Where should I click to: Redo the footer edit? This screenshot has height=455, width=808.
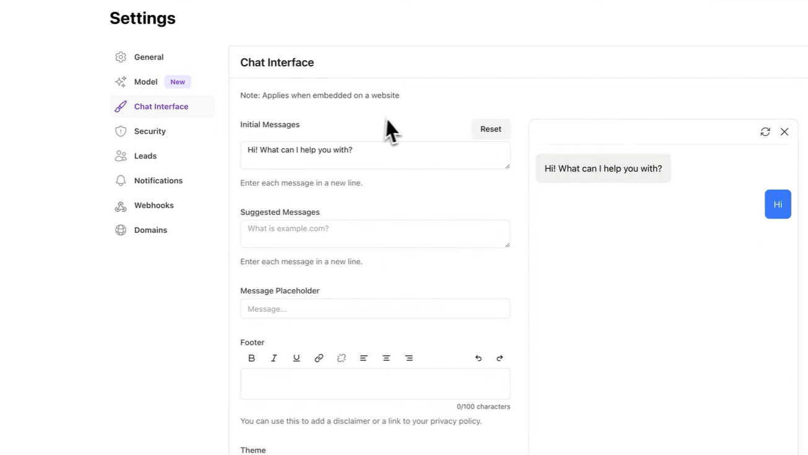[500, 358]
